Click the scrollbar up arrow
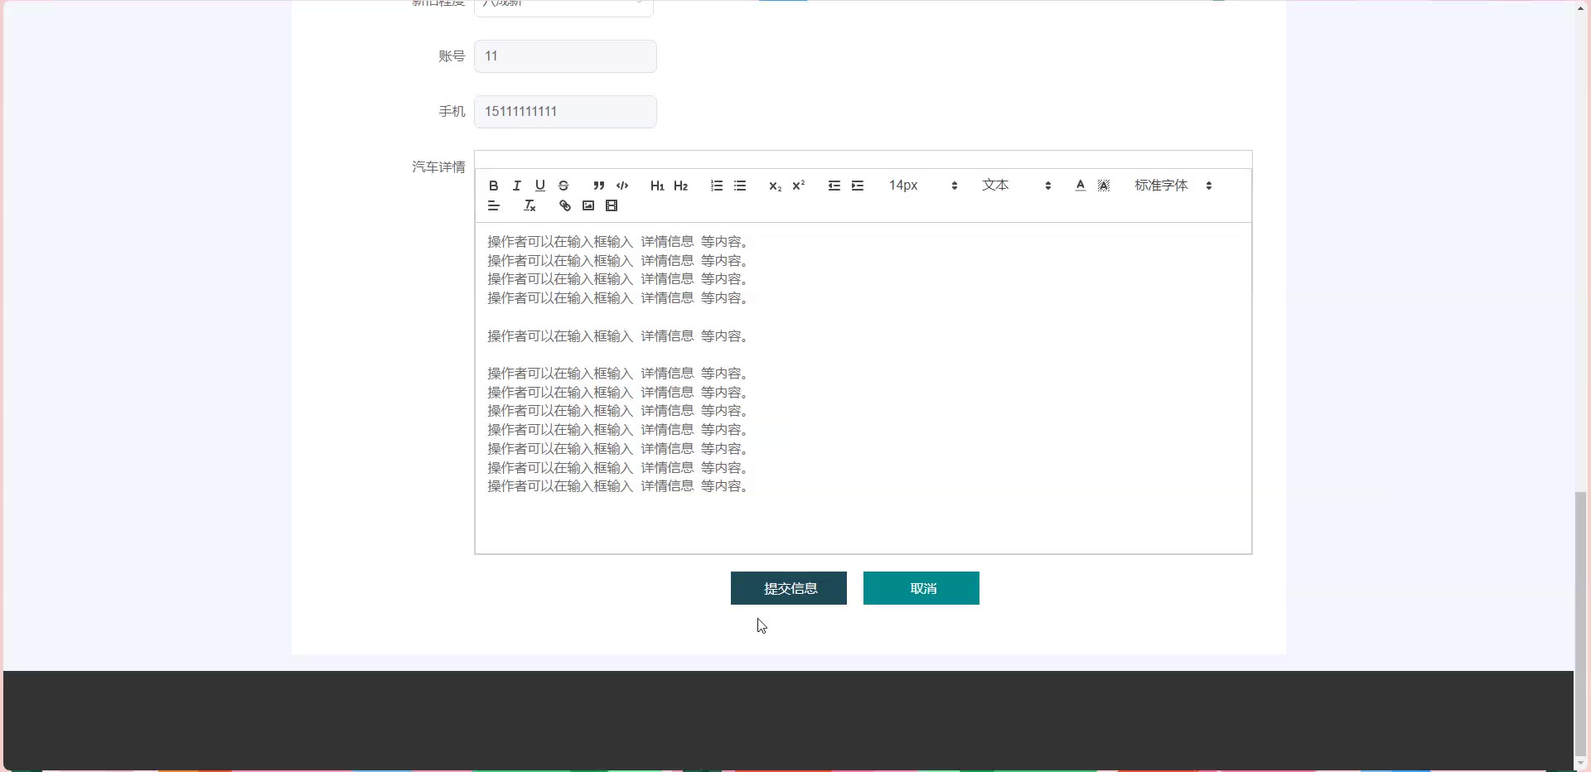The width and height of the screenshot is (1591, 772). coord(1581,7)
